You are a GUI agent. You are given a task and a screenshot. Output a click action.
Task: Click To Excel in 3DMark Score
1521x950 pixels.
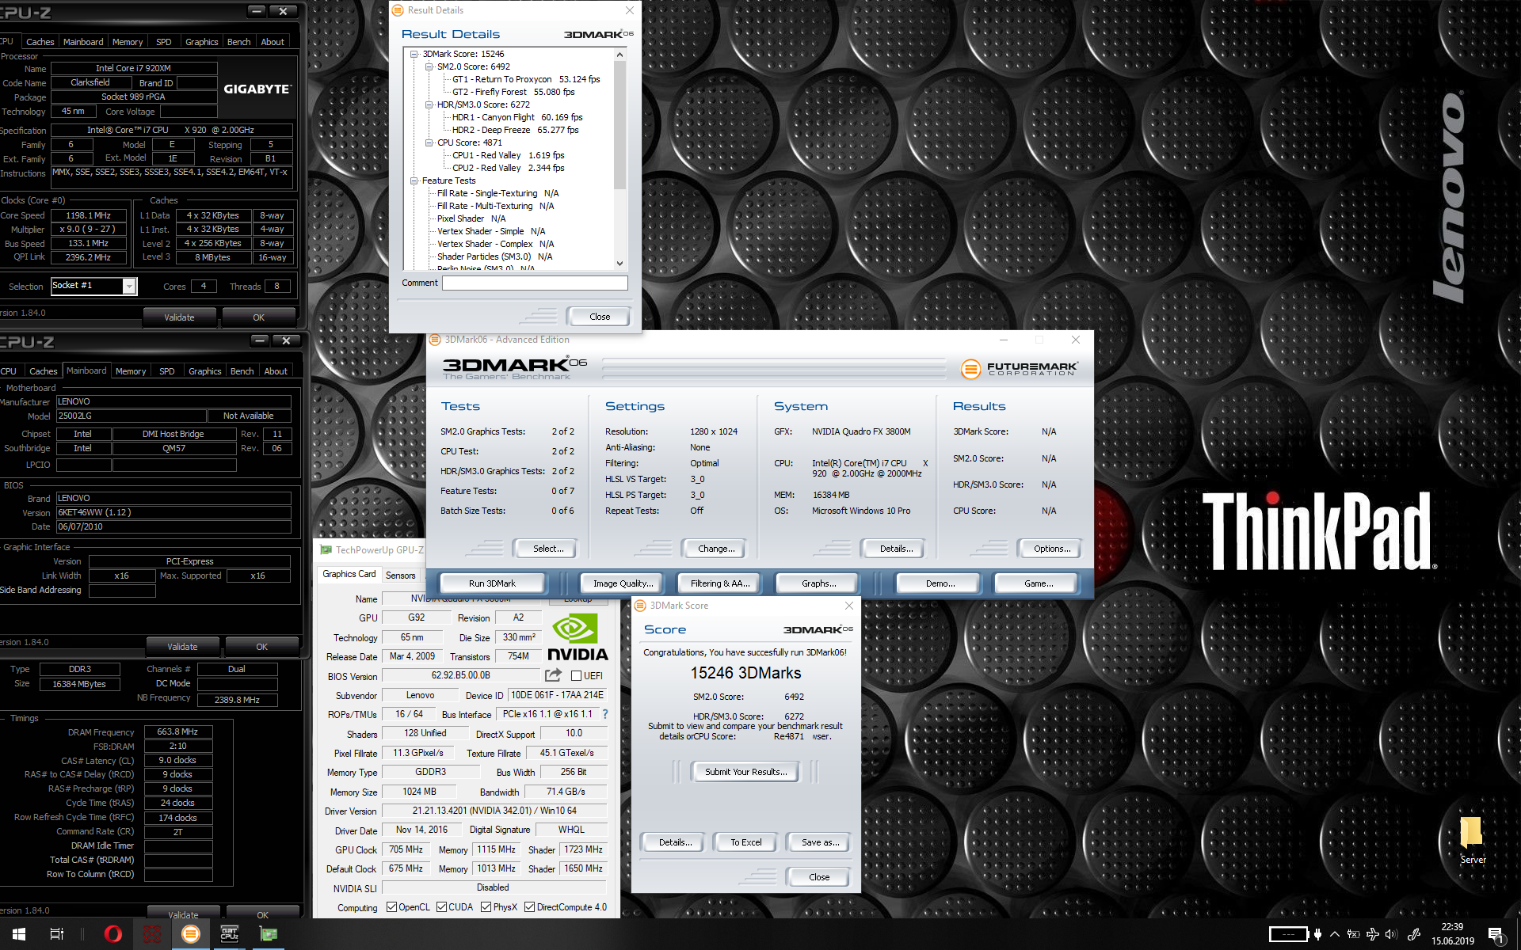click(745, 842)
